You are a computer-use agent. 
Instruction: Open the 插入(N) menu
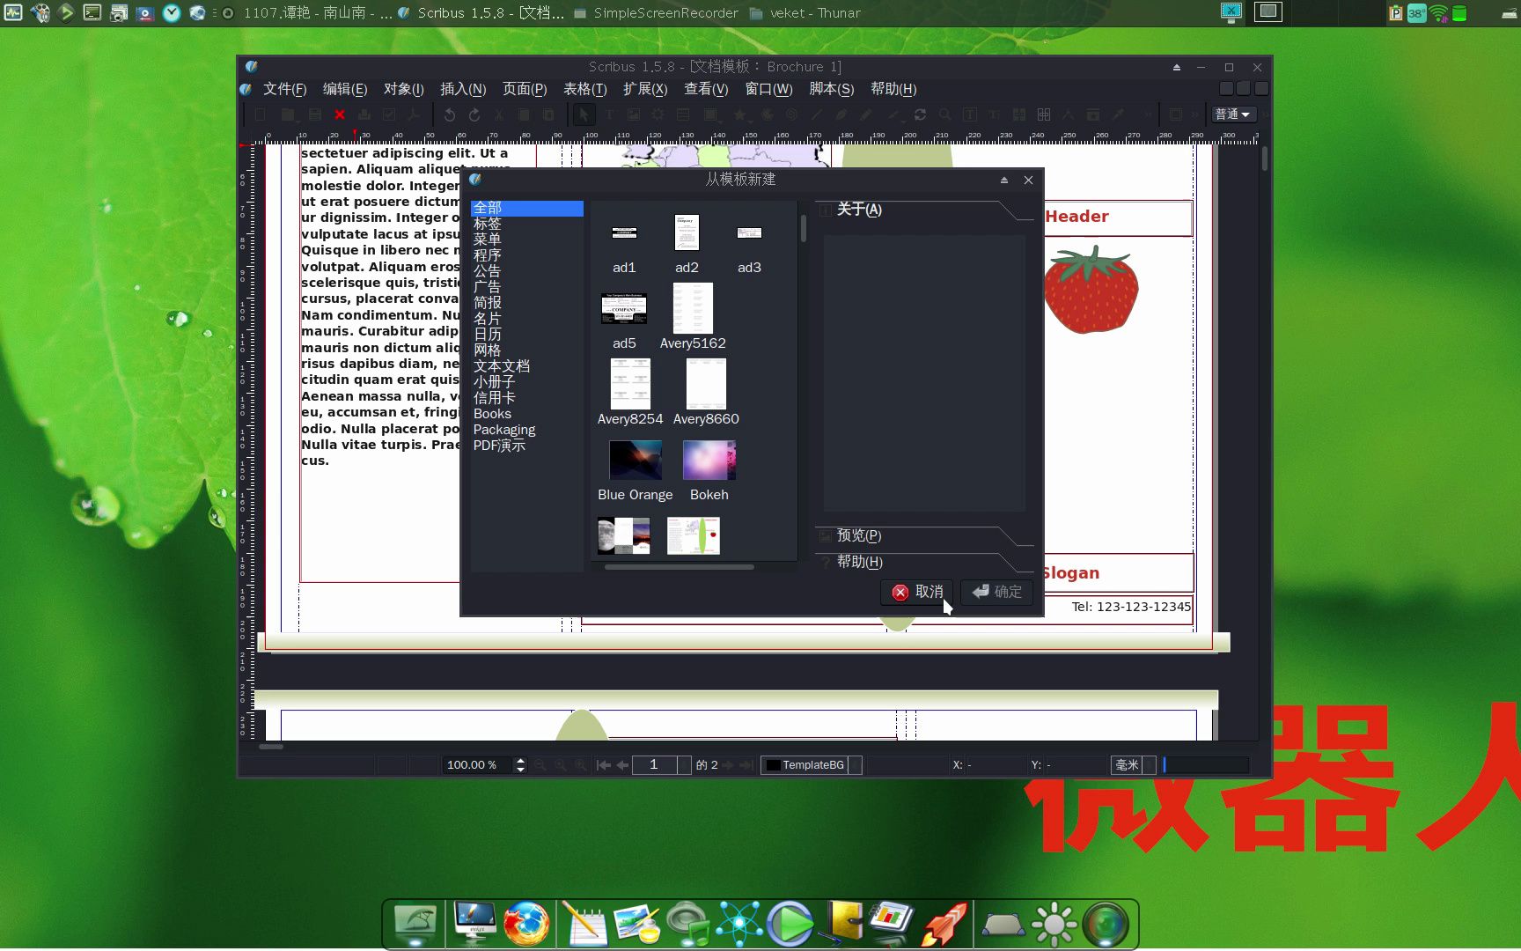(x=463, y=89)
